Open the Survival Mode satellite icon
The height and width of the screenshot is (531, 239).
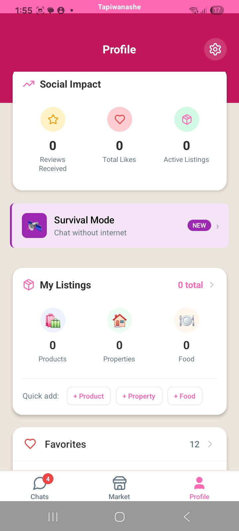point(34,226)
